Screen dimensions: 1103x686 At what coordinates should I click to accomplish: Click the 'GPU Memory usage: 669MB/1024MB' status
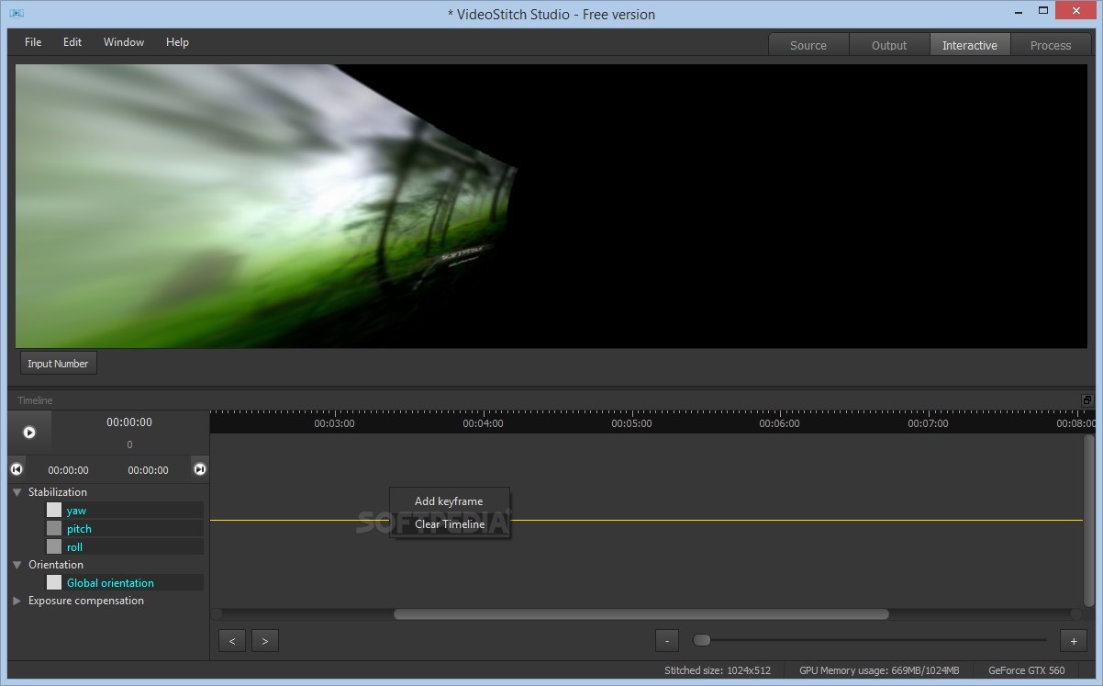point(879,670)
